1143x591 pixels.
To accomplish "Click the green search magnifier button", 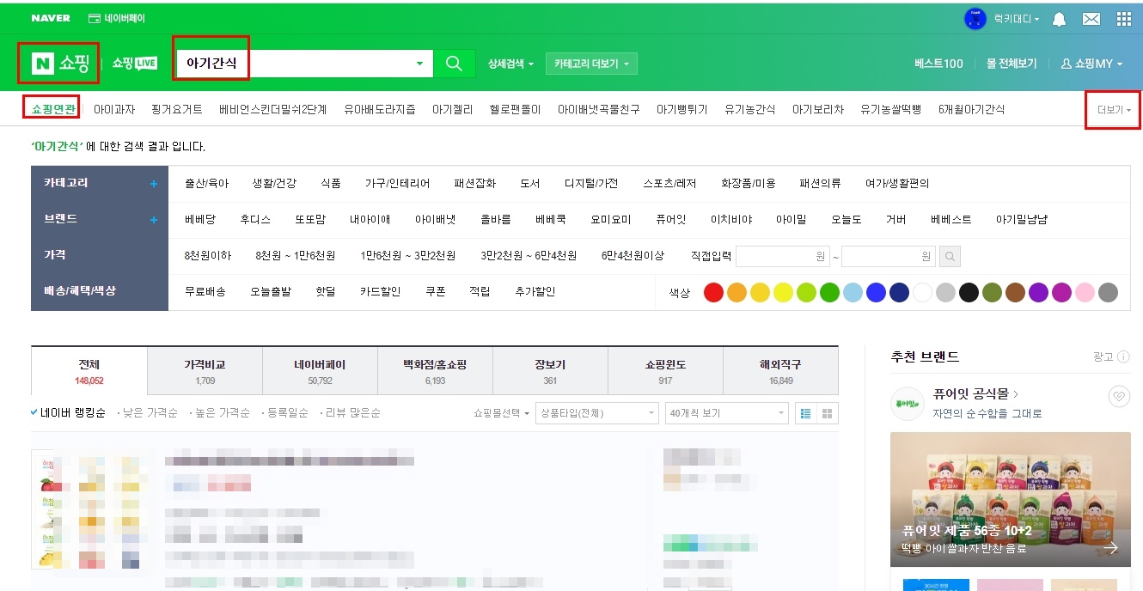I will click(x=454, y=64).
